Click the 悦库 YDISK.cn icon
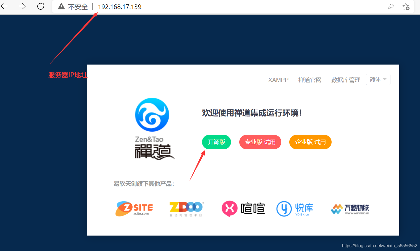The height and width of the screenshot is (251, 420). (x=295, y=209)
